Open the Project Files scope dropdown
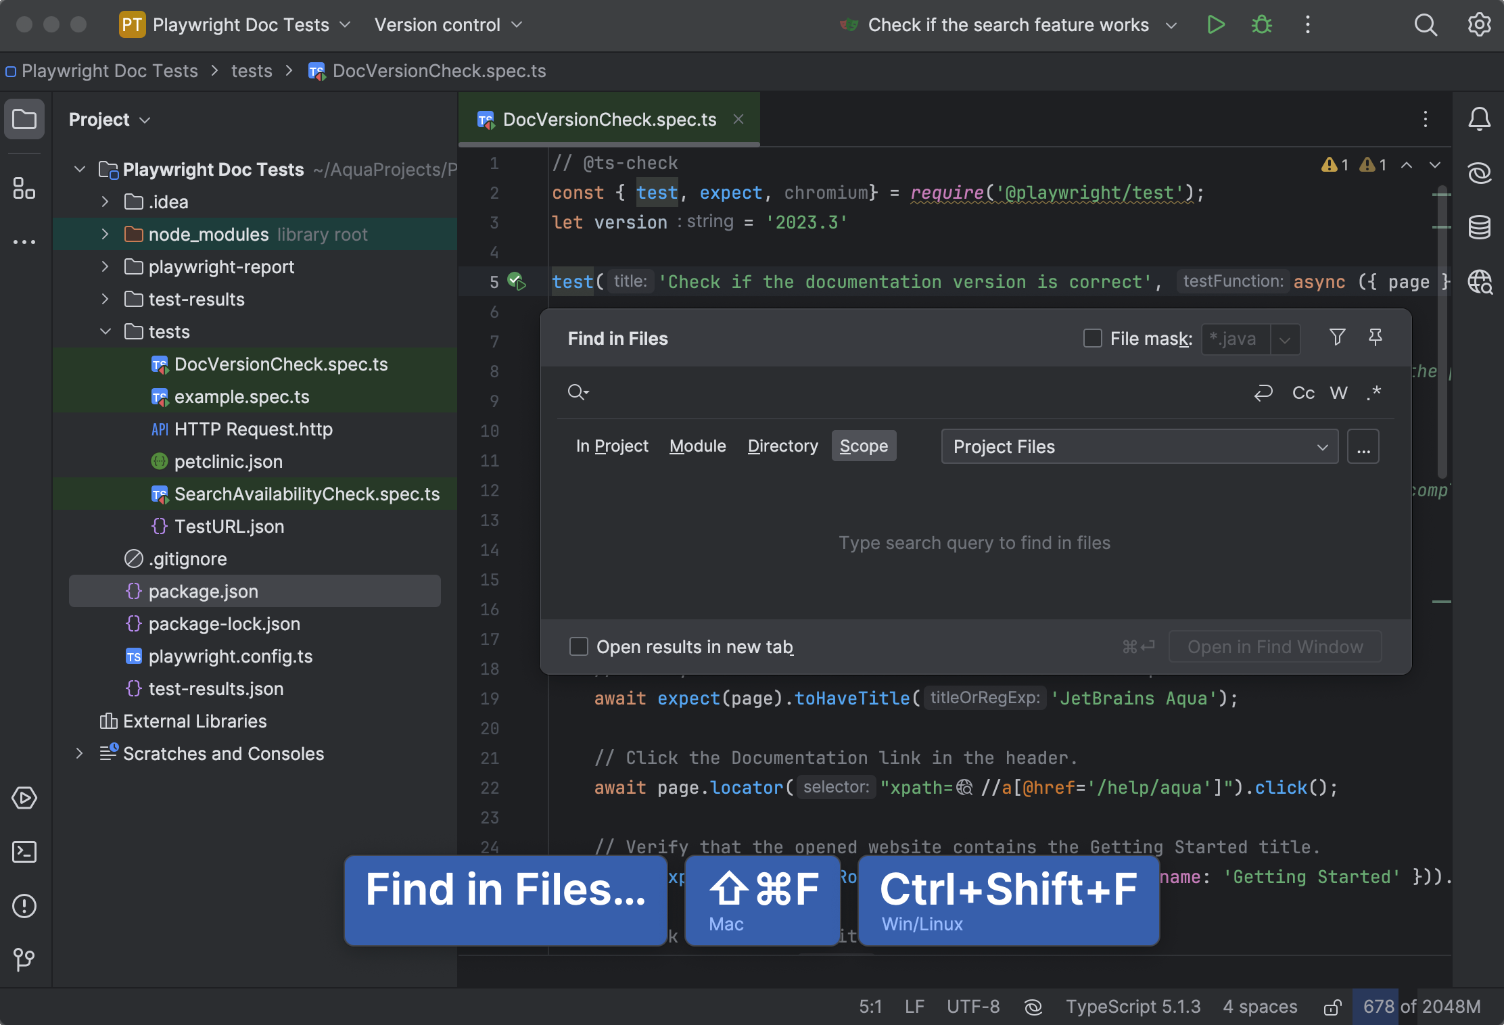This screenshot has height=1025, width=1504. point(1139,447)
